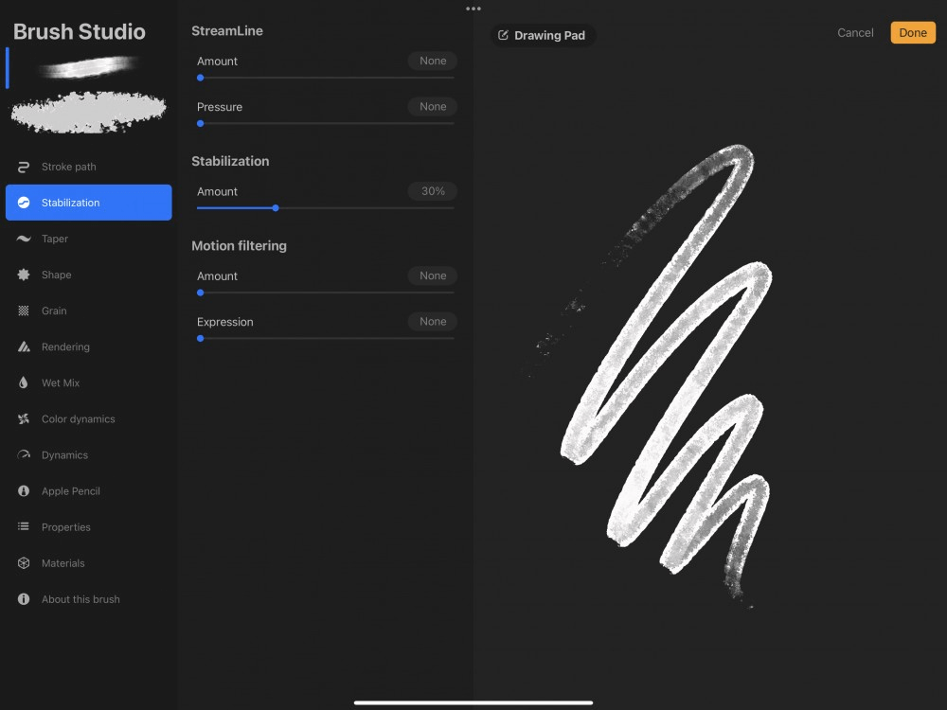Click the Stabilization icon in sidebar

click(24, 203)
